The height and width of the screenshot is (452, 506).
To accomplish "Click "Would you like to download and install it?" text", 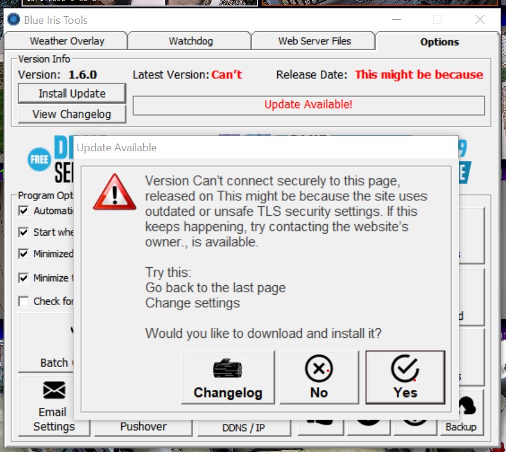I will 263,333.
